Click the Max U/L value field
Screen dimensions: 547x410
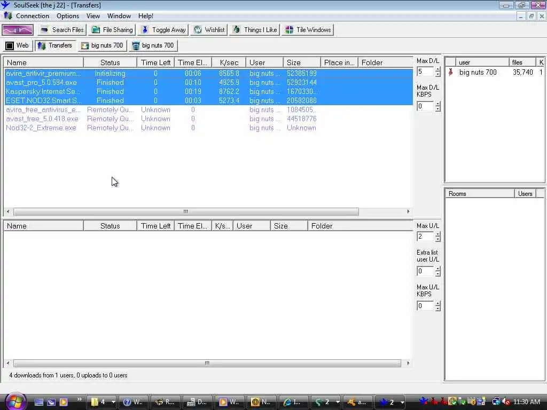(x=425, y=236)
